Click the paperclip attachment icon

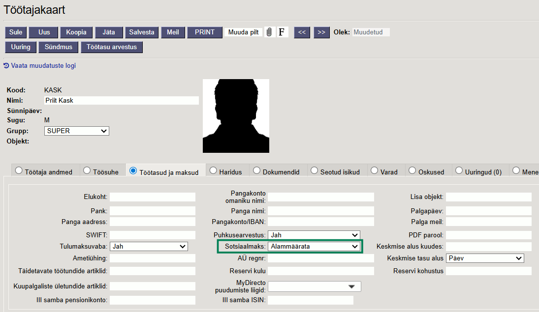[269, 32]
